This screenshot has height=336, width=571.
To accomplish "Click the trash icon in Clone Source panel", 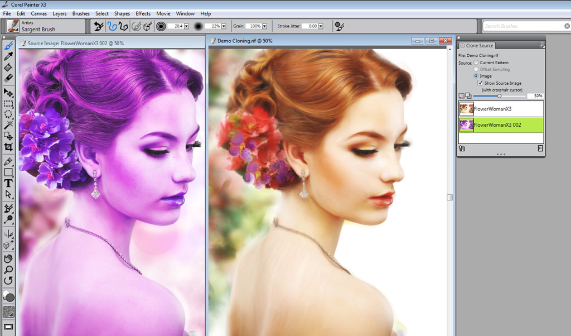I will [x=540, y=148].
